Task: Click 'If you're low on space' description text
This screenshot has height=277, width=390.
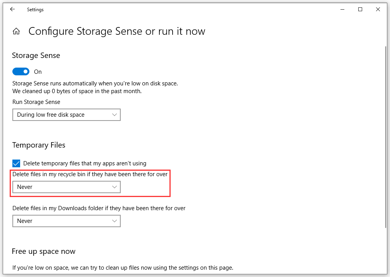Action: [123, 268]
